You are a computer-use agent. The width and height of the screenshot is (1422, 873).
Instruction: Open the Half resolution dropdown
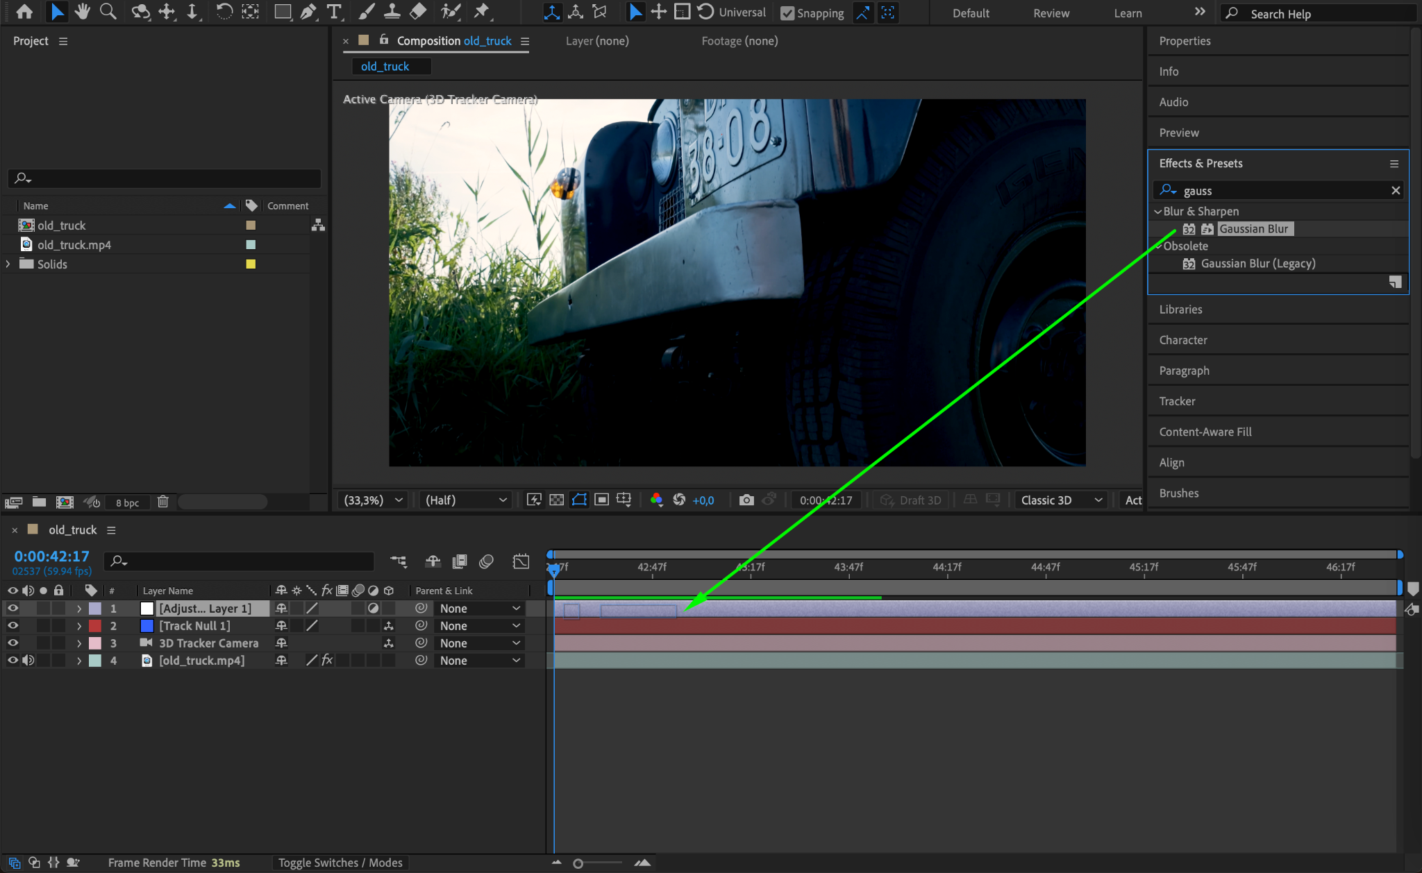click(466, 500)
